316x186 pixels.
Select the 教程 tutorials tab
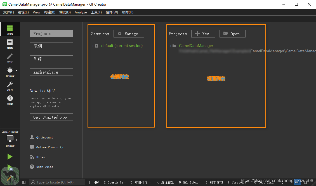coord(51,59)
